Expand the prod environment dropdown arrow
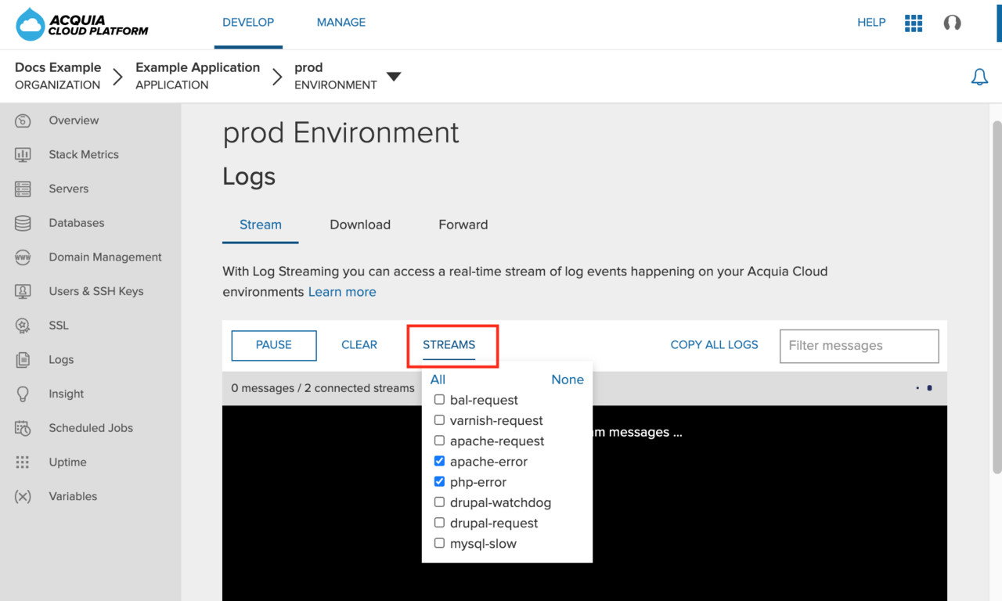The image size is (1002, 601). coord(394,76)
